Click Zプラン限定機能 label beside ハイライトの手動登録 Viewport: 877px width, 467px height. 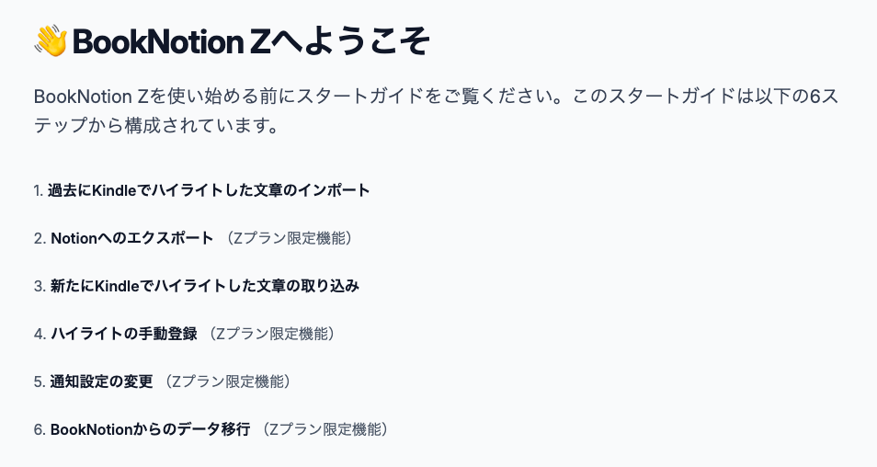(x=272, y=334)
